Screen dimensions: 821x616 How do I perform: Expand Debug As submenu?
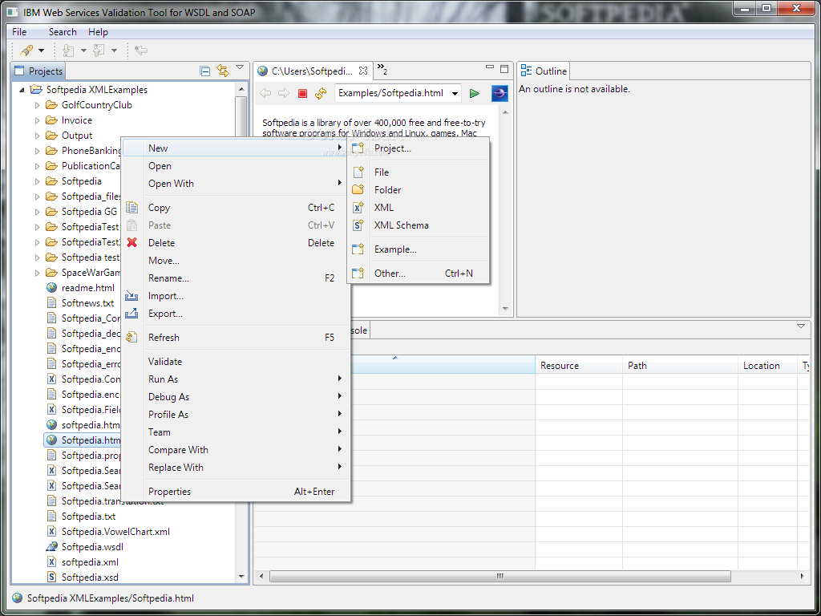pyautogui.click(x=236, y=397)
